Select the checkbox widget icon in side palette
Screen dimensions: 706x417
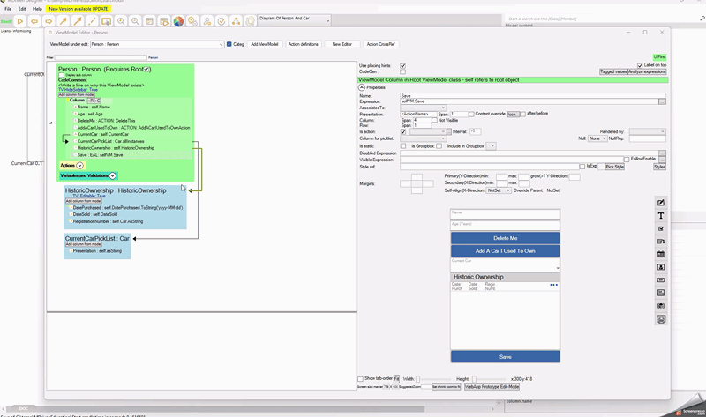click(x=661, y=228)
